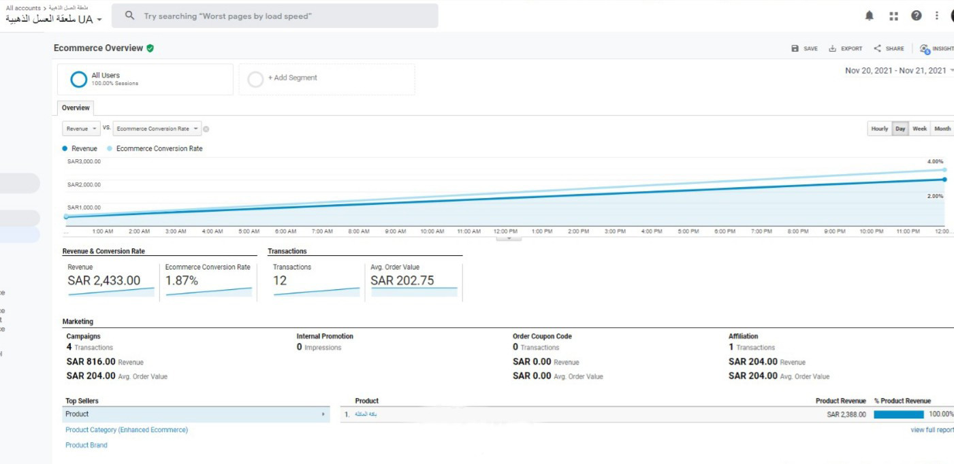954x464 pixels.
Task: Click the help question mark icon
Action: pyautogui.click(x=916, y=16)
